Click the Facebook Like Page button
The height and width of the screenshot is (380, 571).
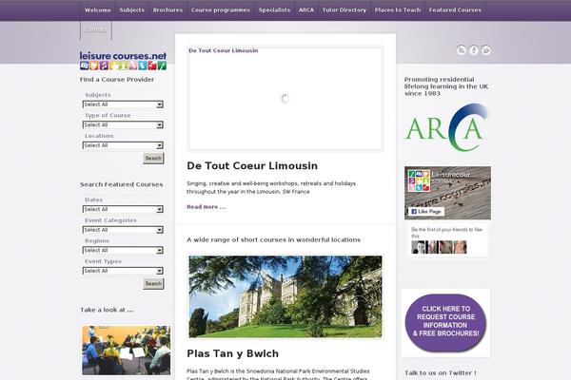426,211
